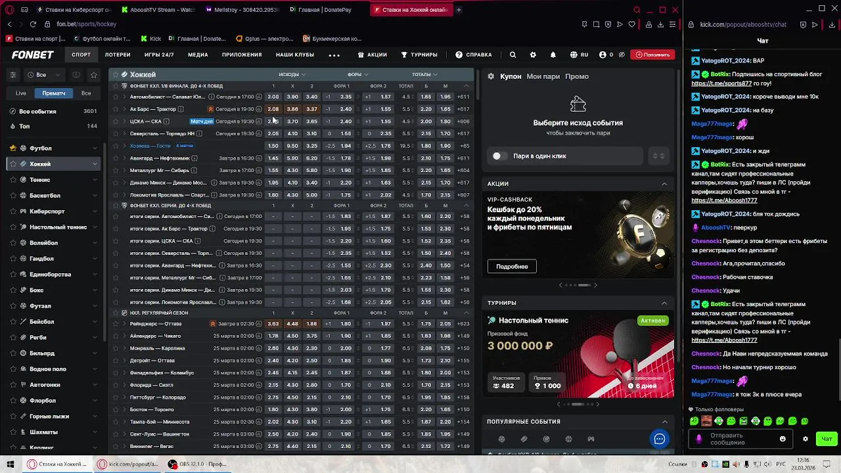The image size is (841, 473).
Task: Open emoji picker in chat input
Action: [783, 439]
